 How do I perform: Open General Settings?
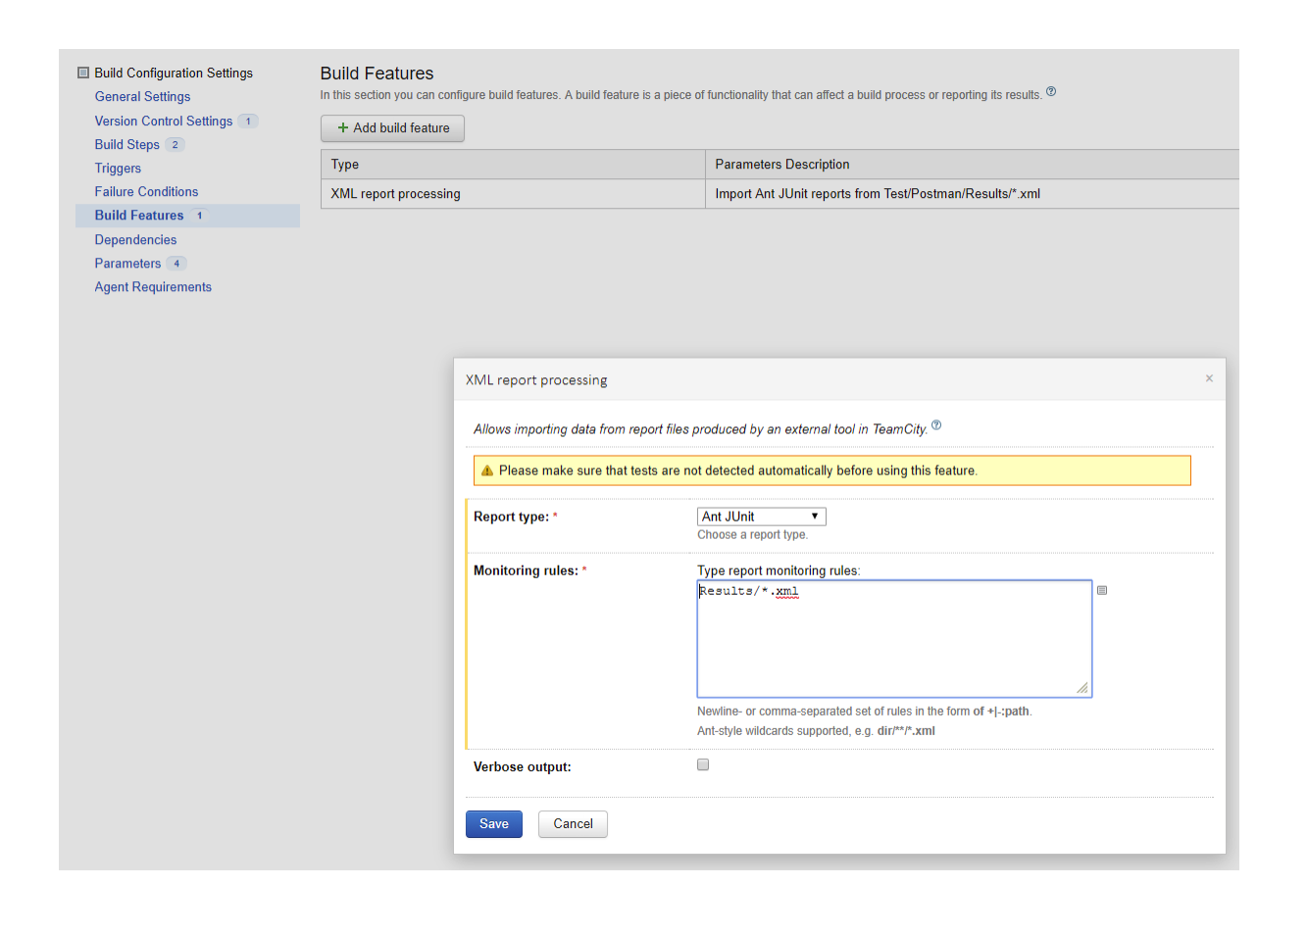pyautogui.click(x=142, y=97)
